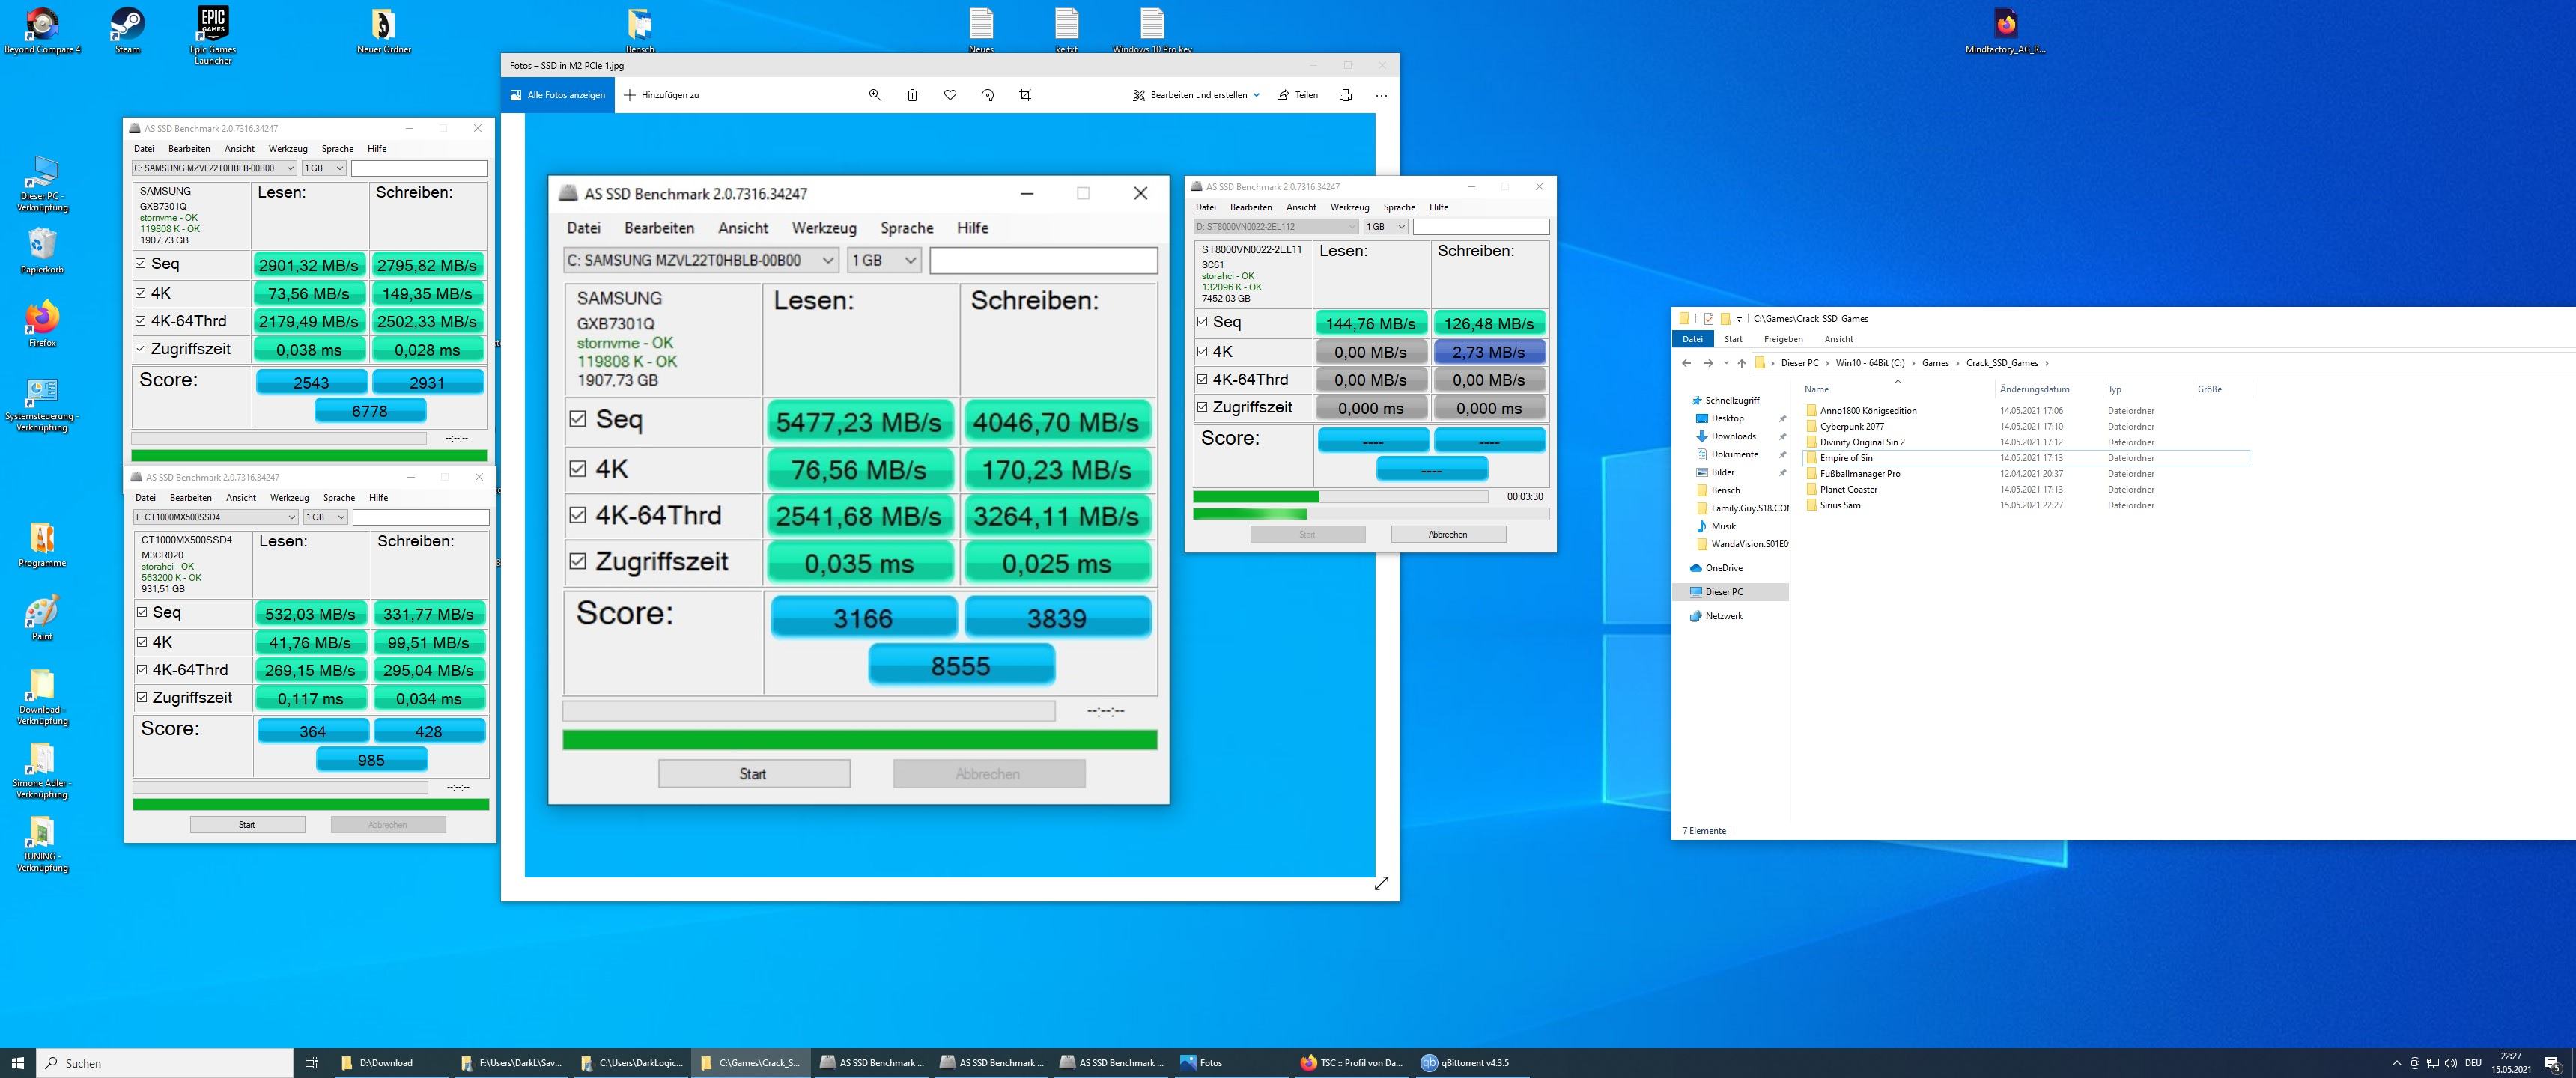Open the notification center icon in tray
The image size is (2576, 1078).
click(2551, 1062)
